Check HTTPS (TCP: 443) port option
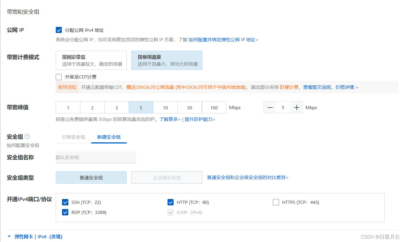This screenshot has height=242, width=404. click(276, 202)
